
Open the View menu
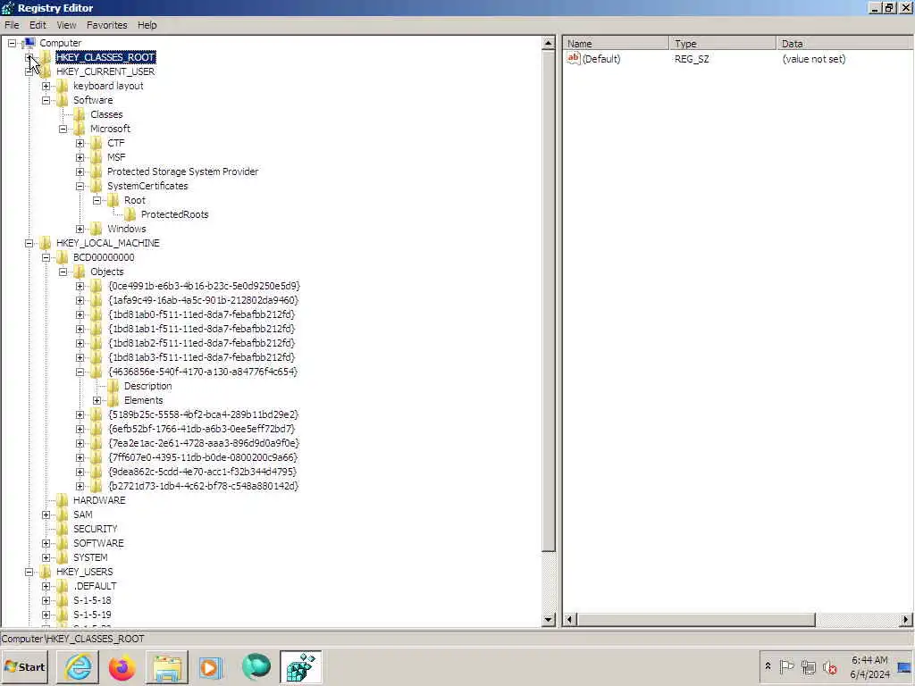click(66, 25)
